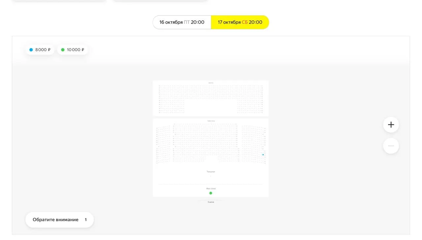Click the left wing amphitheatre seating block
The image size is (422, 240).
coord(164,144)
